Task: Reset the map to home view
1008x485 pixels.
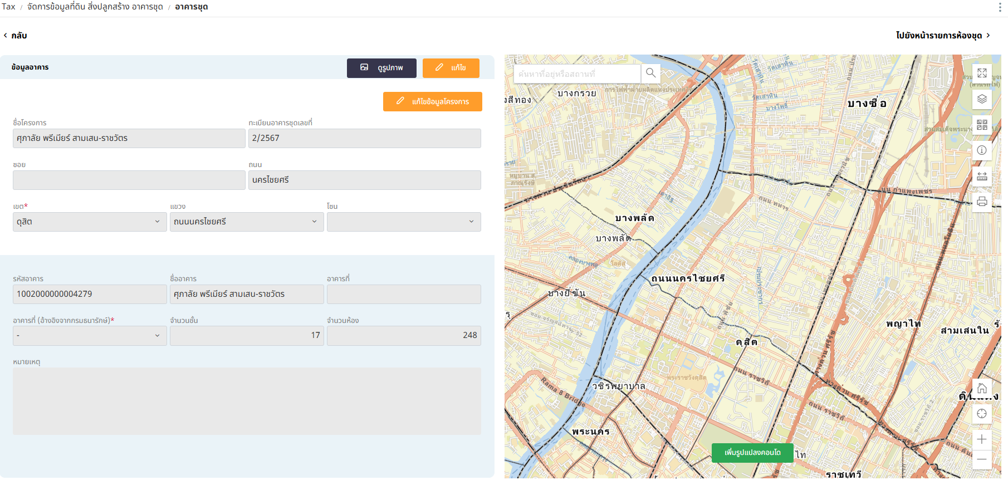Action: pyautogui.click(x=982, y=388)
